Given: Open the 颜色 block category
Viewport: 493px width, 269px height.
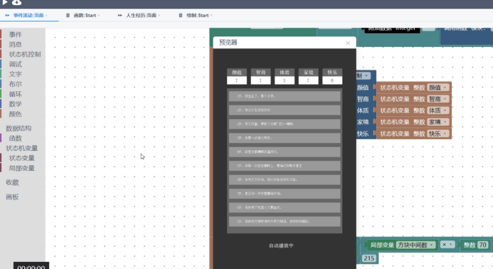Looking at the screenshot, I should click(16, 114).
